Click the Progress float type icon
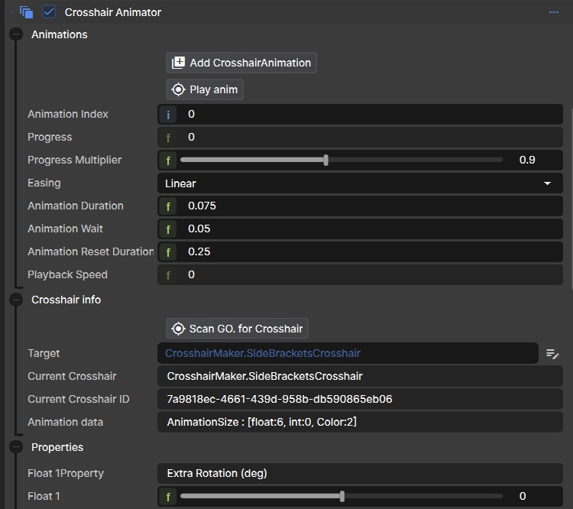Image resolution: width=573 pixels, height=509 pixels. point(168,138)
